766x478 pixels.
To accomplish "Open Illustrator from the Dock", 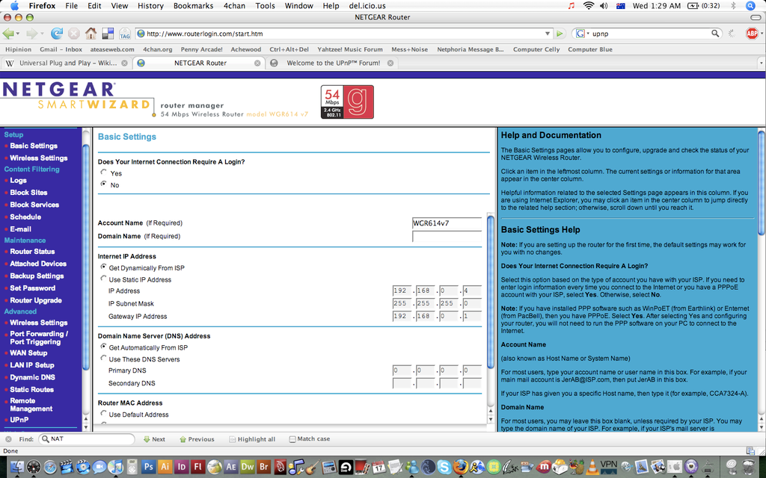I will coord(165,467).
